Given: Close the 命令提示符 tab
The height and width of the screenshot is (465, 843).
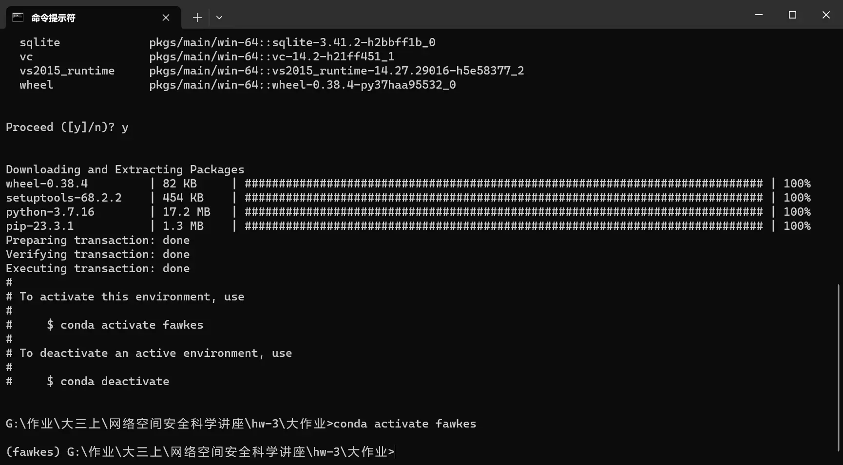Looking at the screenshot, I should pos(166,18).
